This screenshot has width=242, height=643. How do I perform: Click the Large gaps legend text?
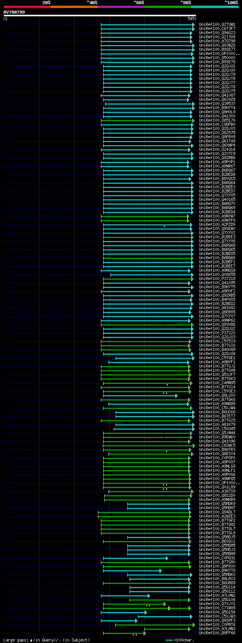click(47, 640)
